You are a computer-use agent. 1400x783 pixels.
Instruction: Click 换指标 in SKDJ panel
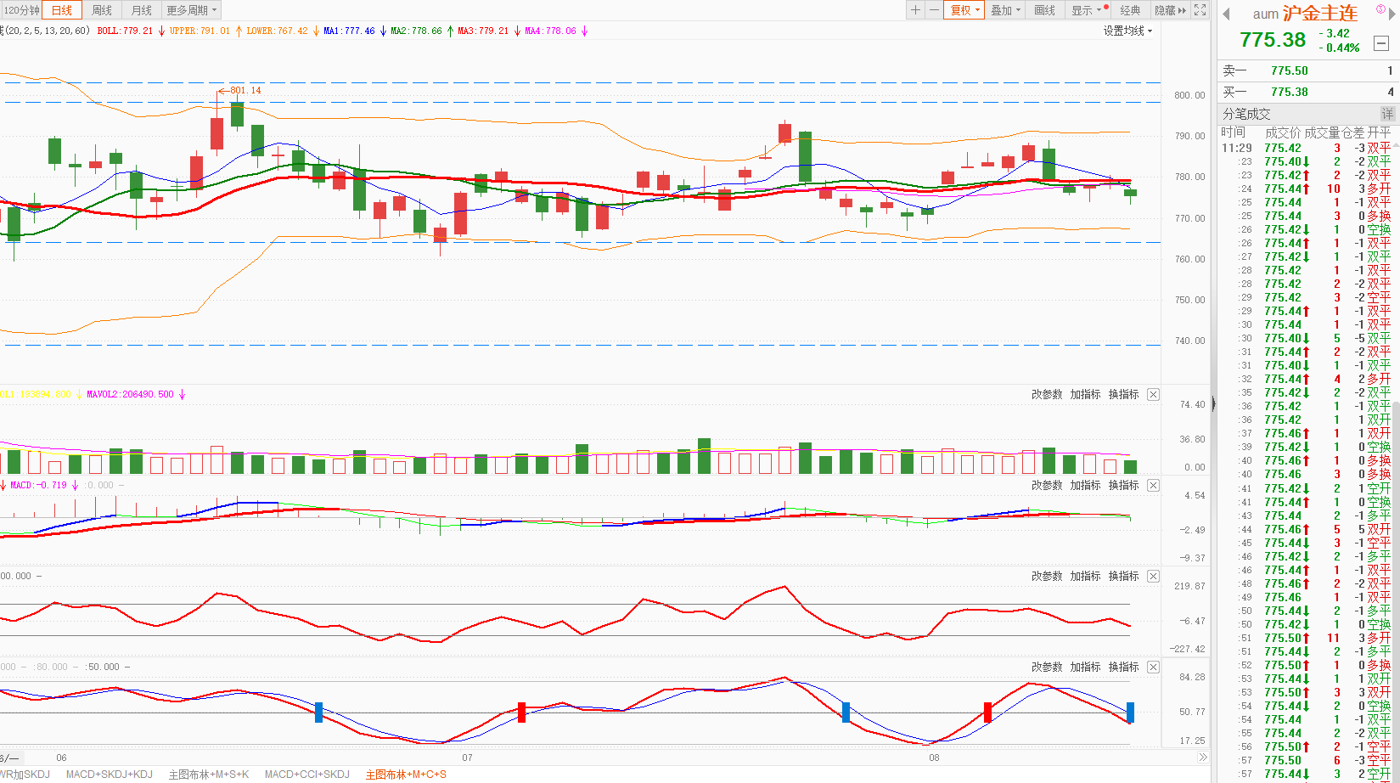1123,667
